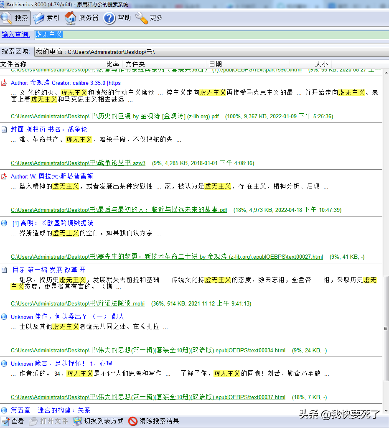This screenshot has width=389, height=428.
Task: Click the snippet text 界所造成的虚无主义的空白
Action: [86, 233]
